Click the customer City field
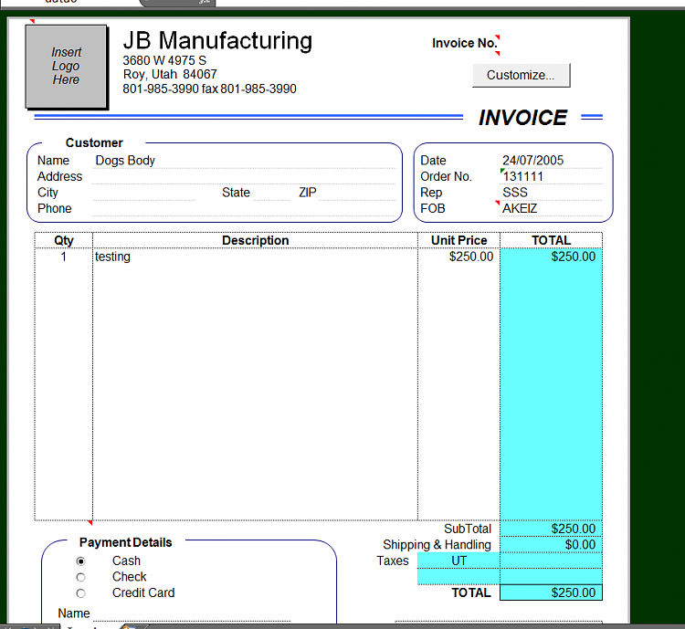This screenshot has height=629, width=685. pyautogui.click(x=143, y=193)
